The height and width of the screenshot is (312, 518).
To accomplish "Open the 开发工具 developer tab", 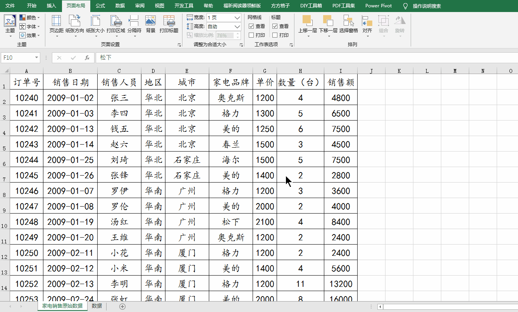I will 184,6.
